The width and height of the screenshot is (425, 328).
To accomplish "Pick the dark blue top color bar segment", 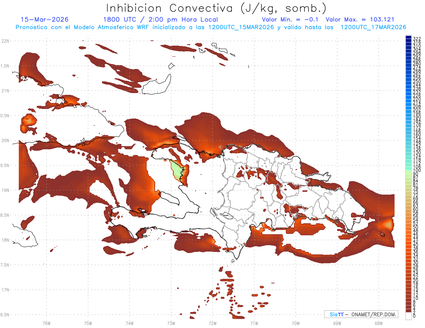I will (x=408, y=37).
